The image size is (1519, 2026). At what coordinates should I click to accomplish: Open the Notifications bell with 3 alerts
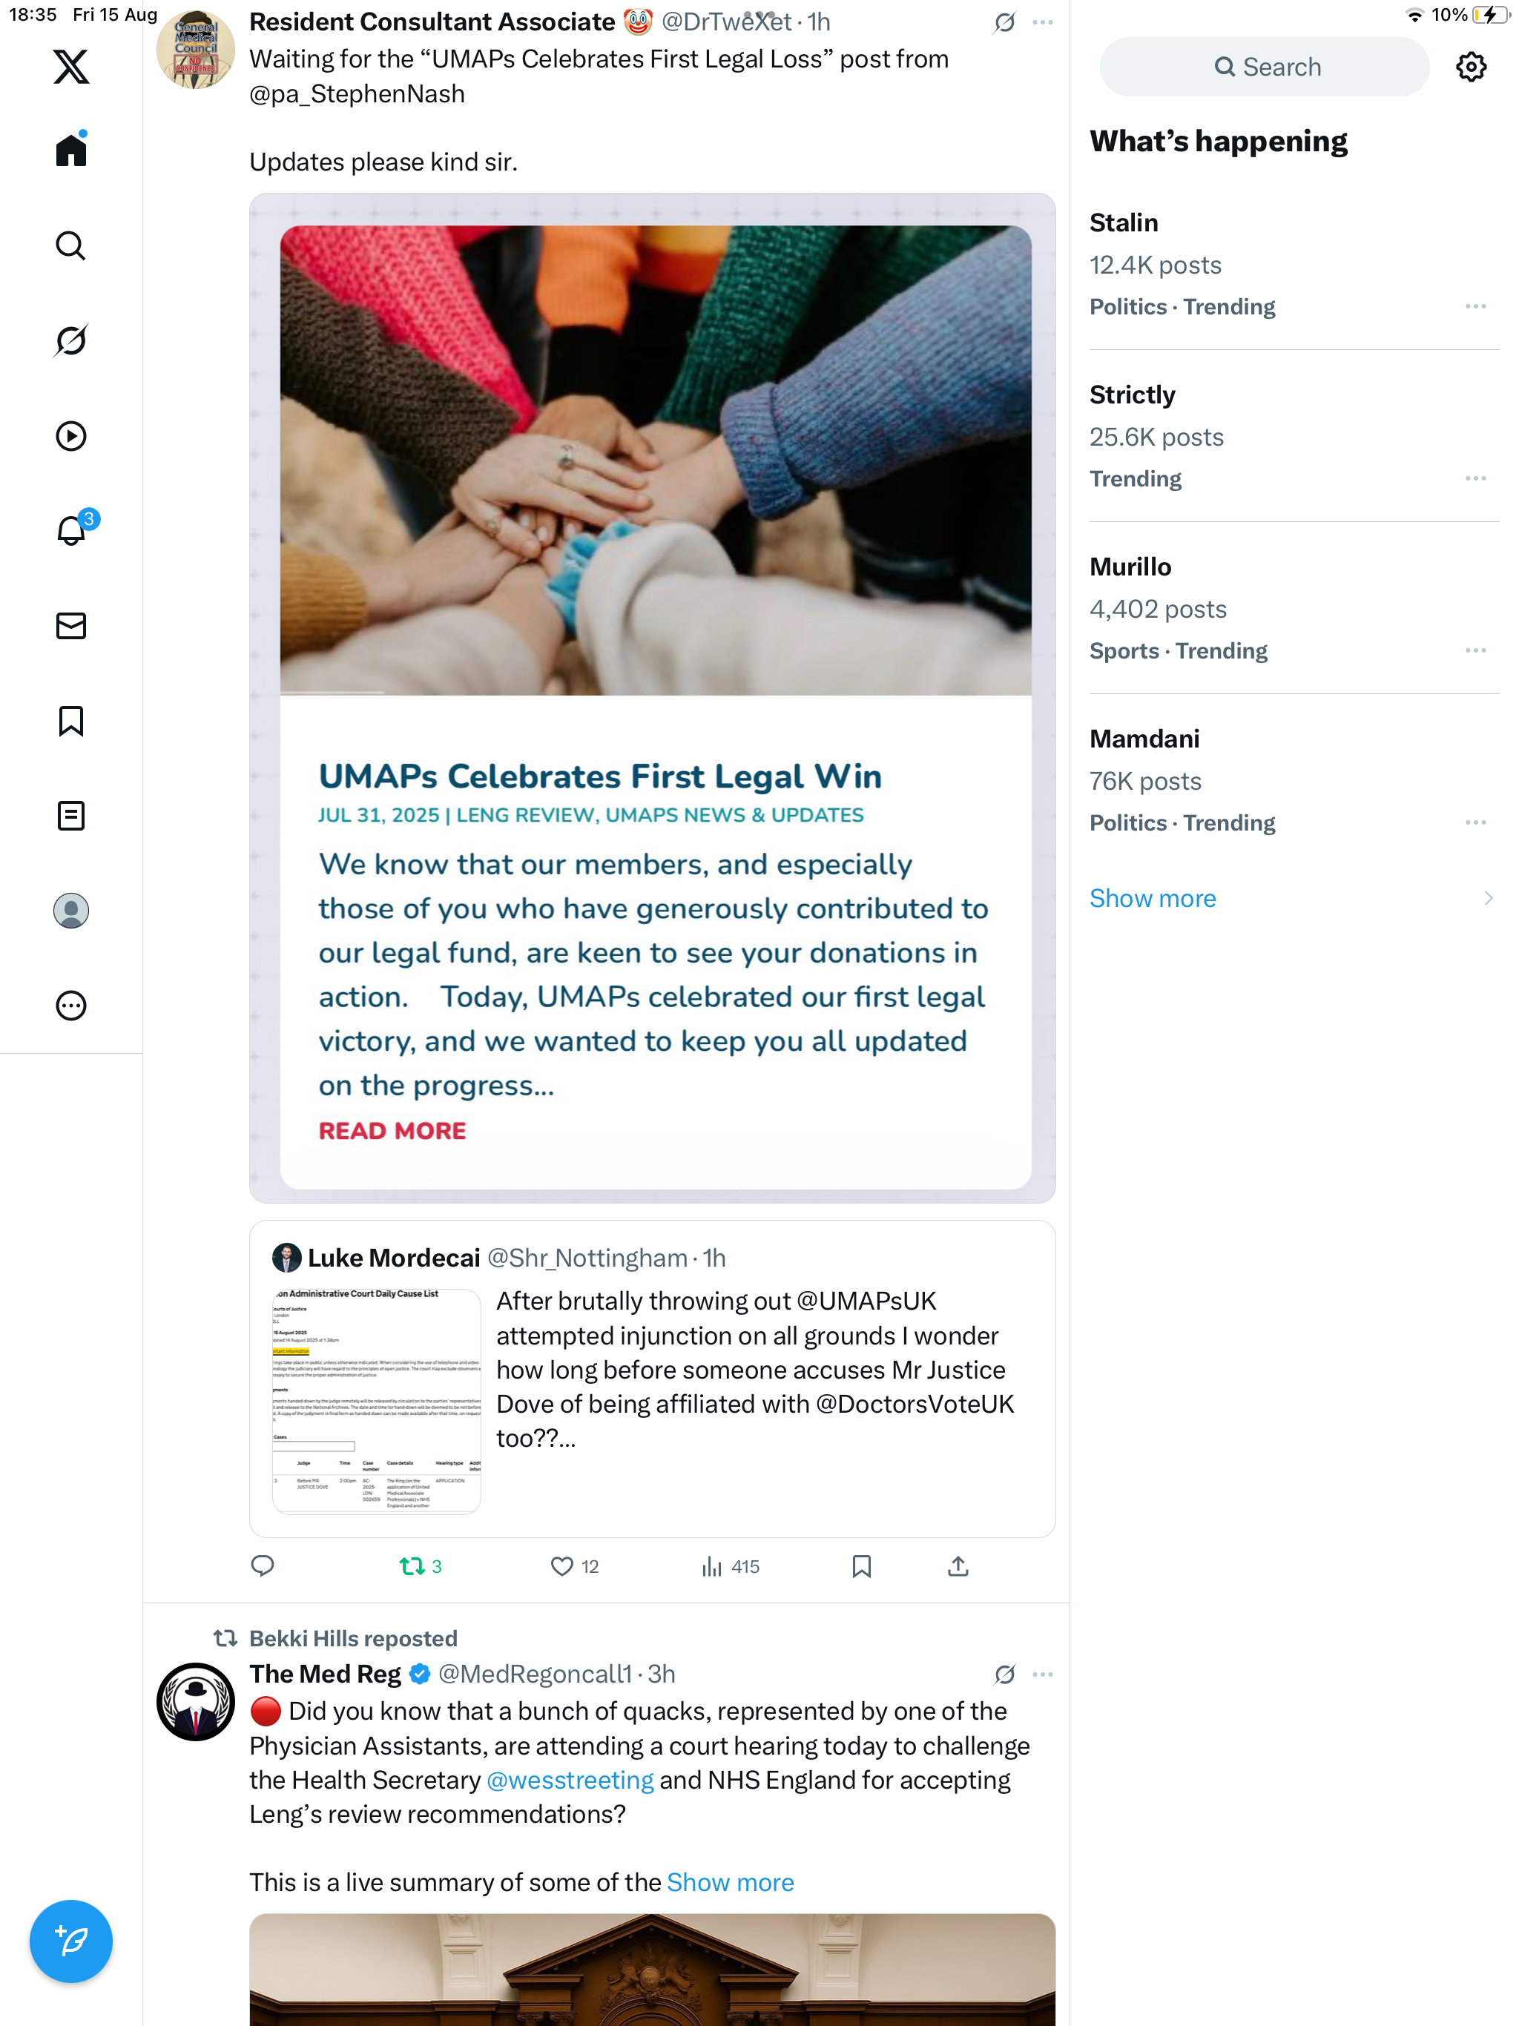tap(70, 530)
